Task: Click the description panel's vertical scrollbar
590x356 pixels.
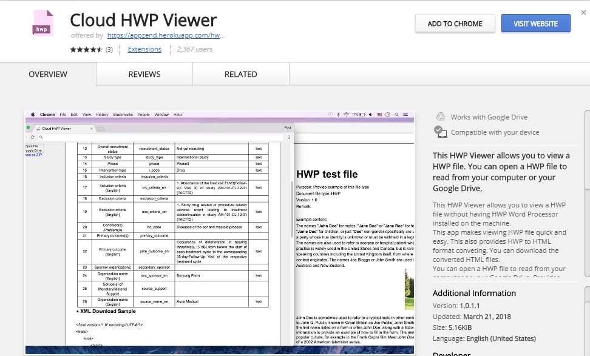Action: [x=587, y=193]
